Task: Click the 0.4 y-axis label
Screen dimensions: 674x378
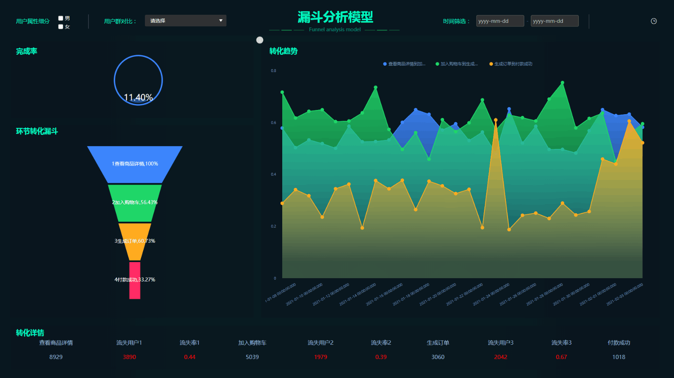Action: click(273, 174)
